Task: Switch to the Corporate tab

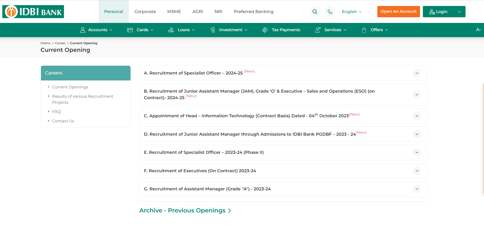Action: pos(145,12)
